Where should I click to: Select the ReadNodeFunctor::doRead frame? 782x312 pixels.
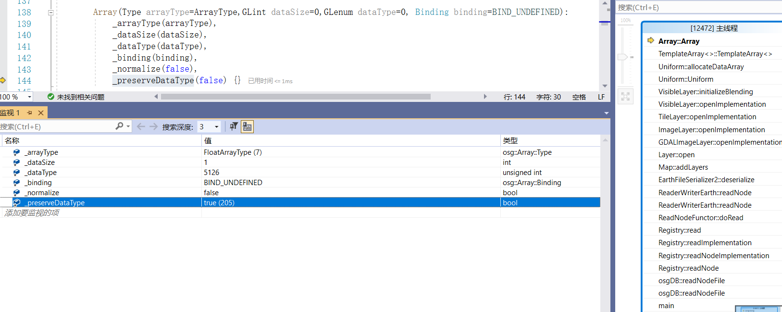(x=701, y=218)
